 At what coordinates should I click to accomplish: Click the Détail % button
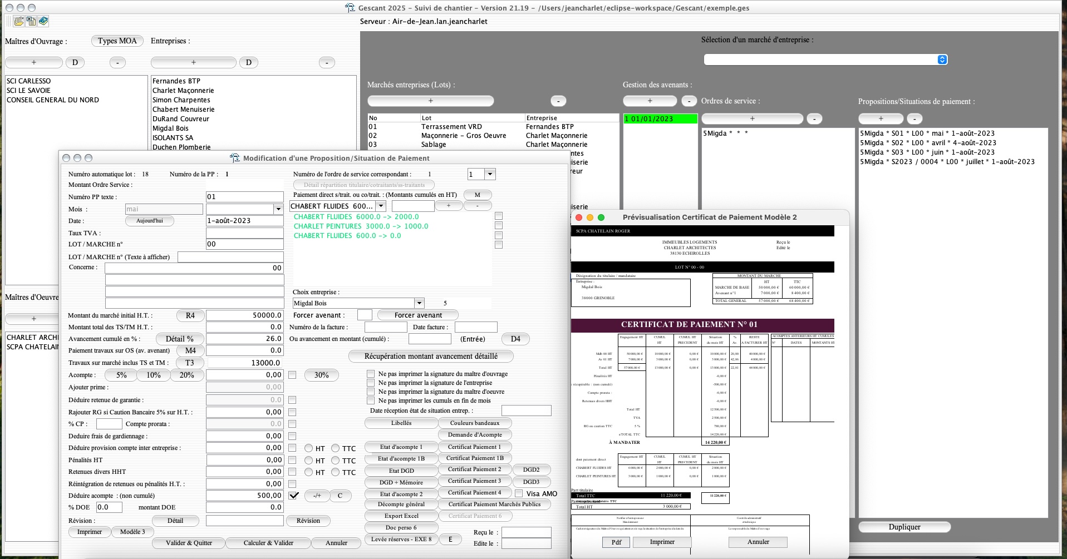(x=179, y=339)
